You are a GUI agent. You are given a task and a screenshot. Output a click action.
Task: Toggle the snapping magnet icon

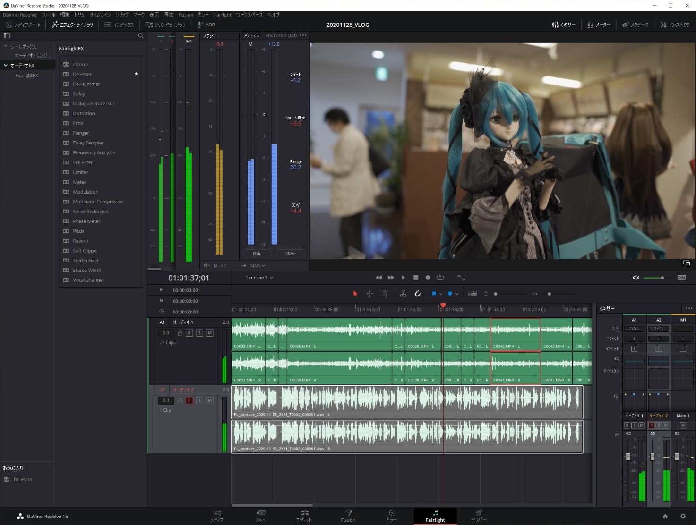click(418, 294)
